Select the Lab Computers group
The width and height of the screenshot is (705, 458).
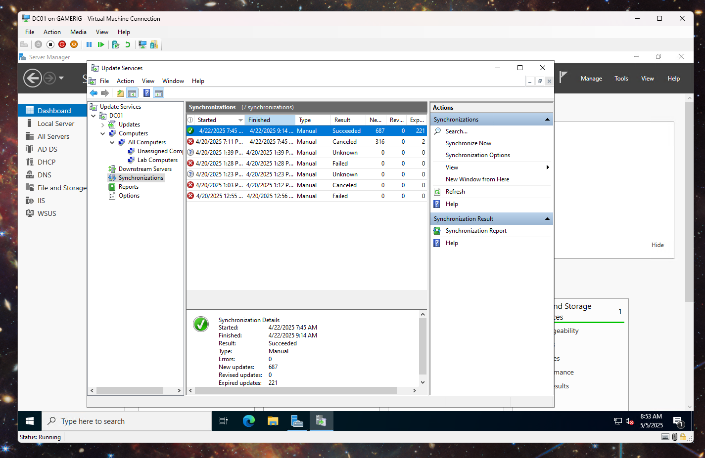coord(157,160)
